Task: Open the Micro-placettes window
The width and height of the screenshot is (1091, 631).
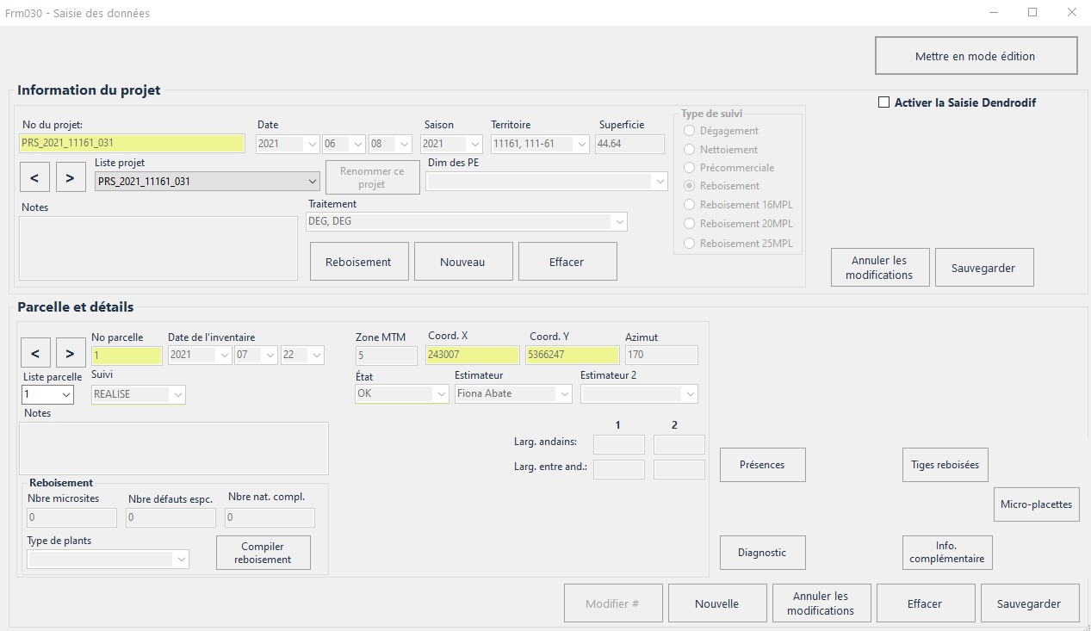Action: point(1036,504)
